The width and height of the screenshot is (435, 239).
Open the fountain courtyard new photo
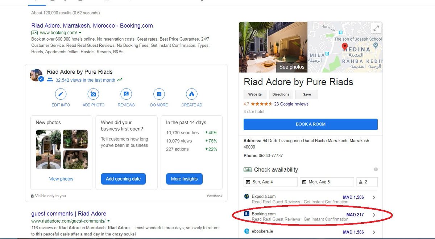pyautogui.click(x=48, y=149)
